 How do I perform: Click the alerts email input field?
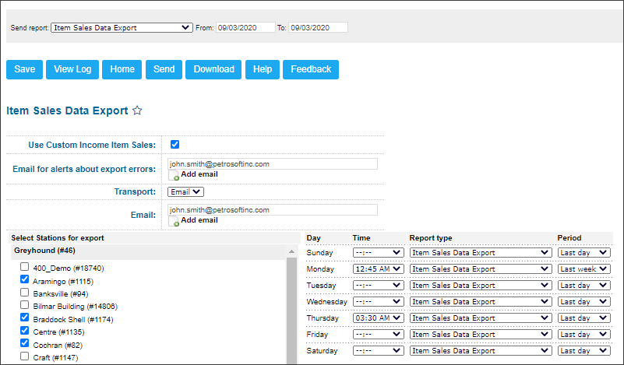(273, 163)
